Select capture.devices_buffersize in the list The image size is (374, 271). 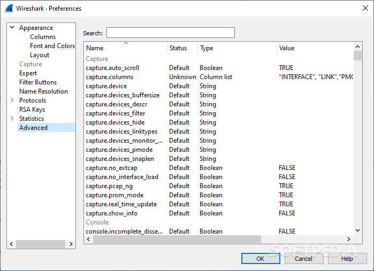[x=219, y=95]
